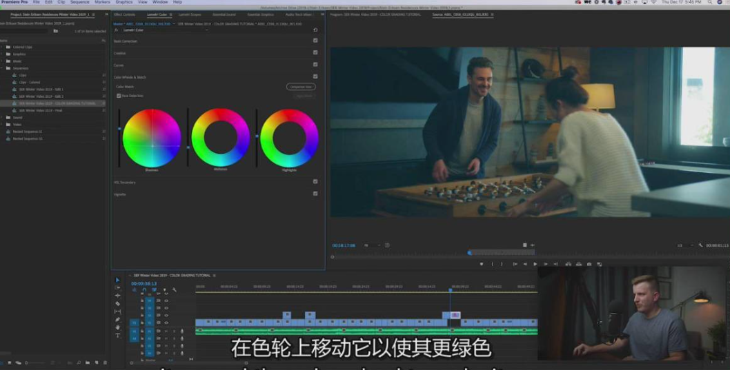Uncheck the Vignette section checkbox
Screen dimensions: 730x370
pos(315,194)
